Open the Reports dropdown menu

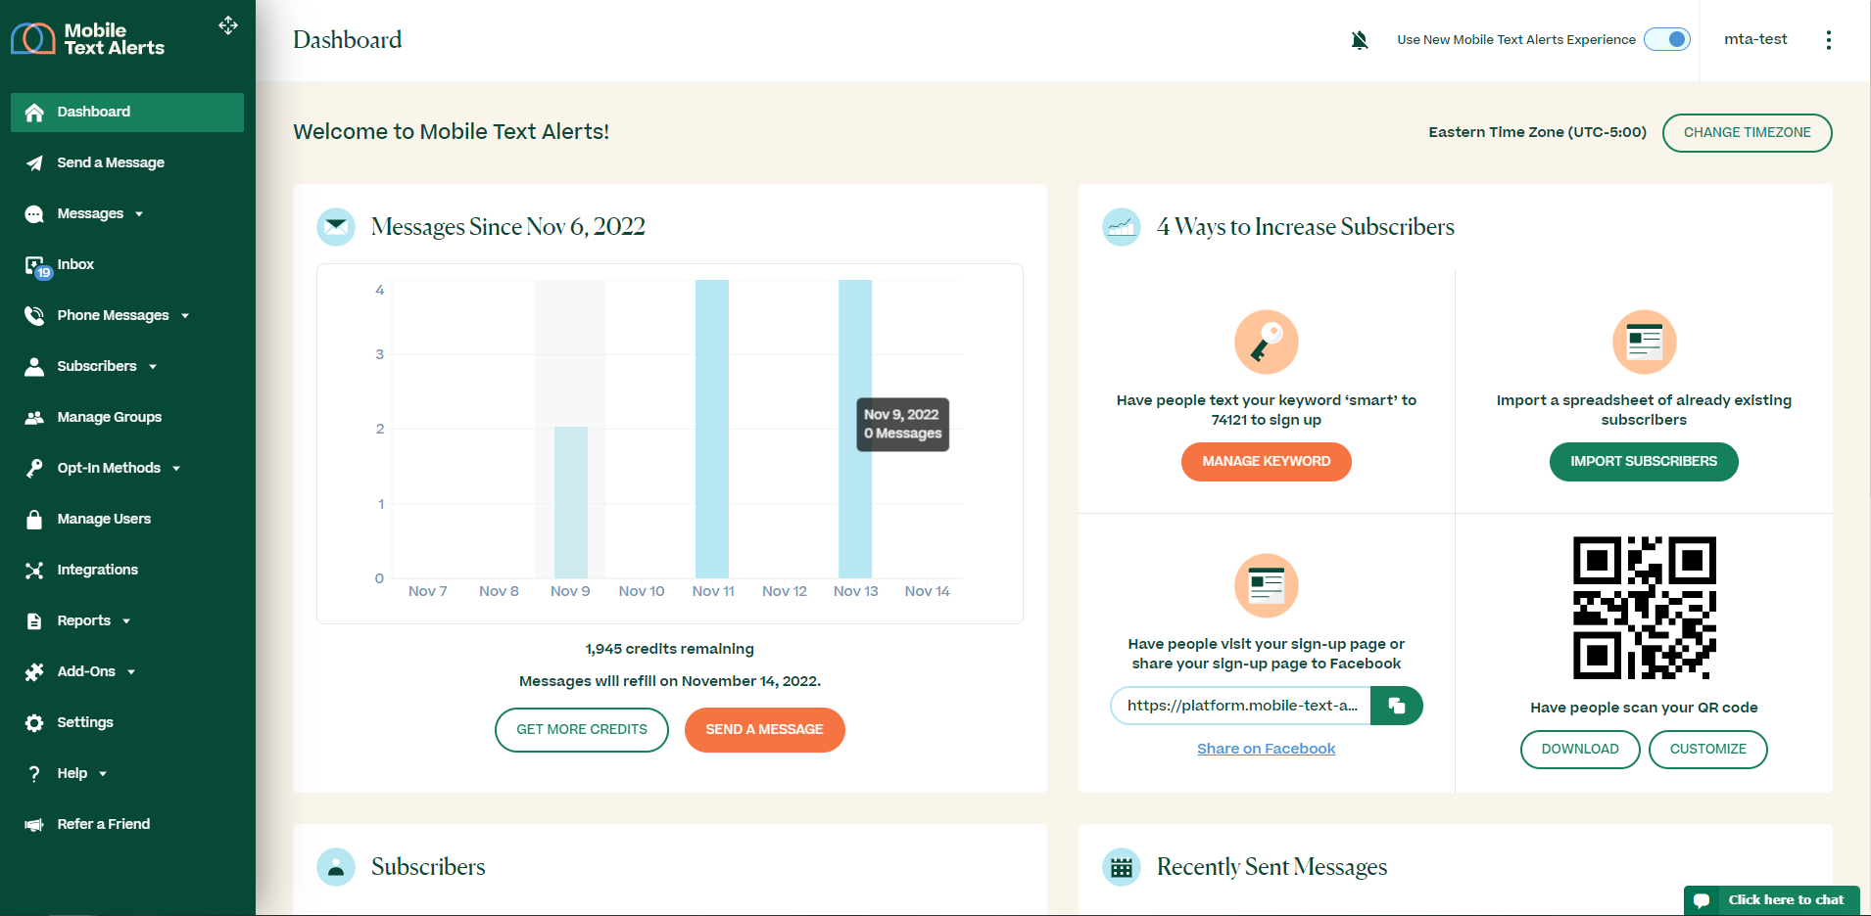[128, 620]
